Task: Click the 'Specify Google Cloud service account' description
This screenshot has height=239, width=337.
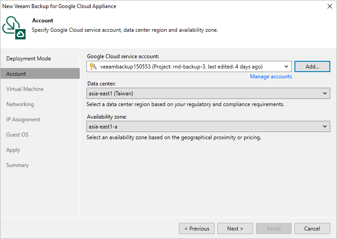Action: tap(125, 30)
